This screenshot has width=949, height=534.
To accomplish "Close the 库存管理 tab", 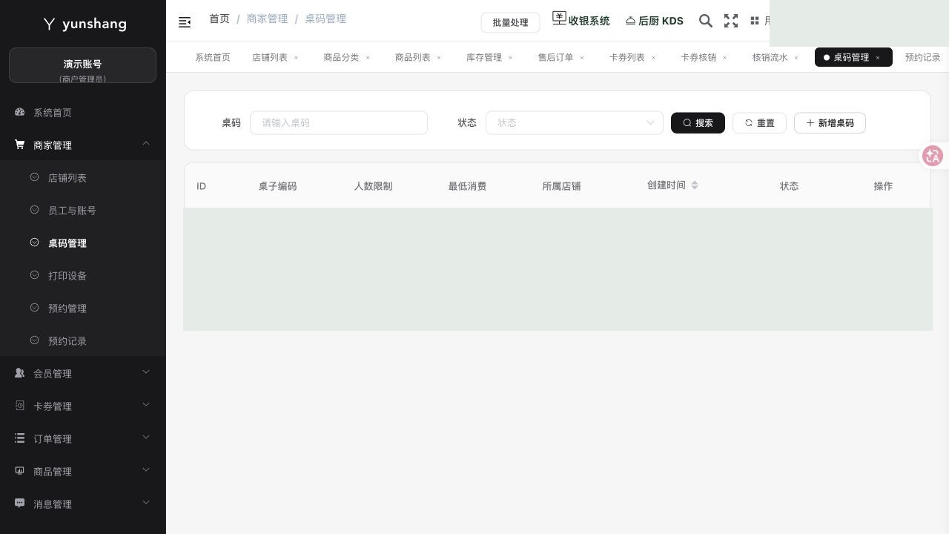I will [x=510, y=57].
